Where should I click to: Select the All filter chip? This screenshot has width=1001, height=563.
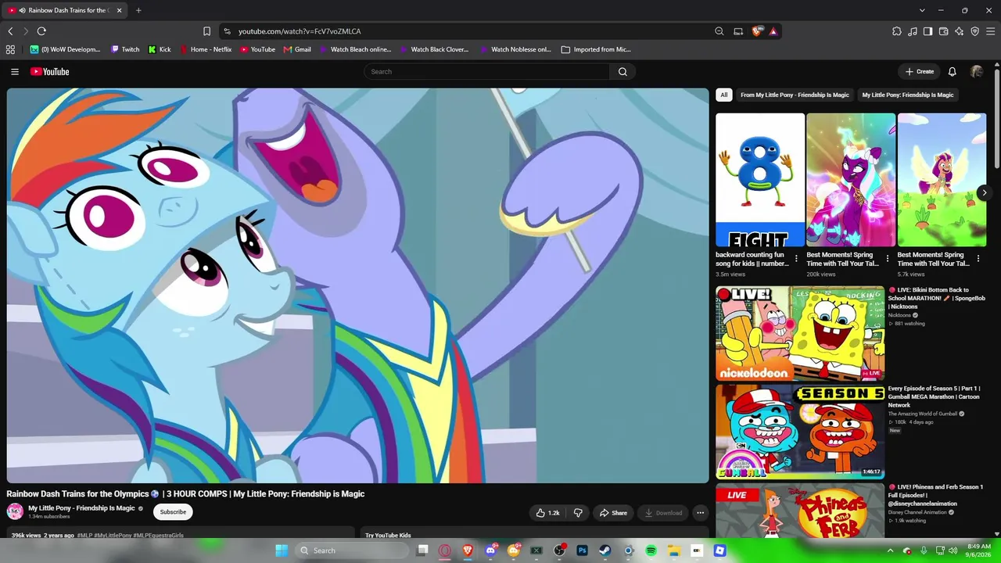point(724,95)
